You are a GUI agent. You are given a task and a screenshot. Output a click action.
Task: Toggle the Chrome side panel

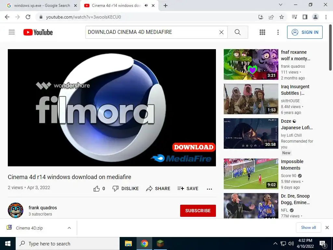[305, 17]
